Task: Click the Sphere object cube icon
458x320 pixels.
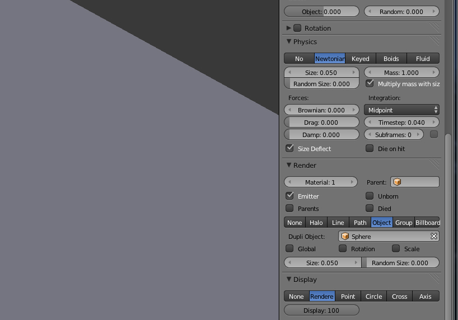Action: point(345,236)
